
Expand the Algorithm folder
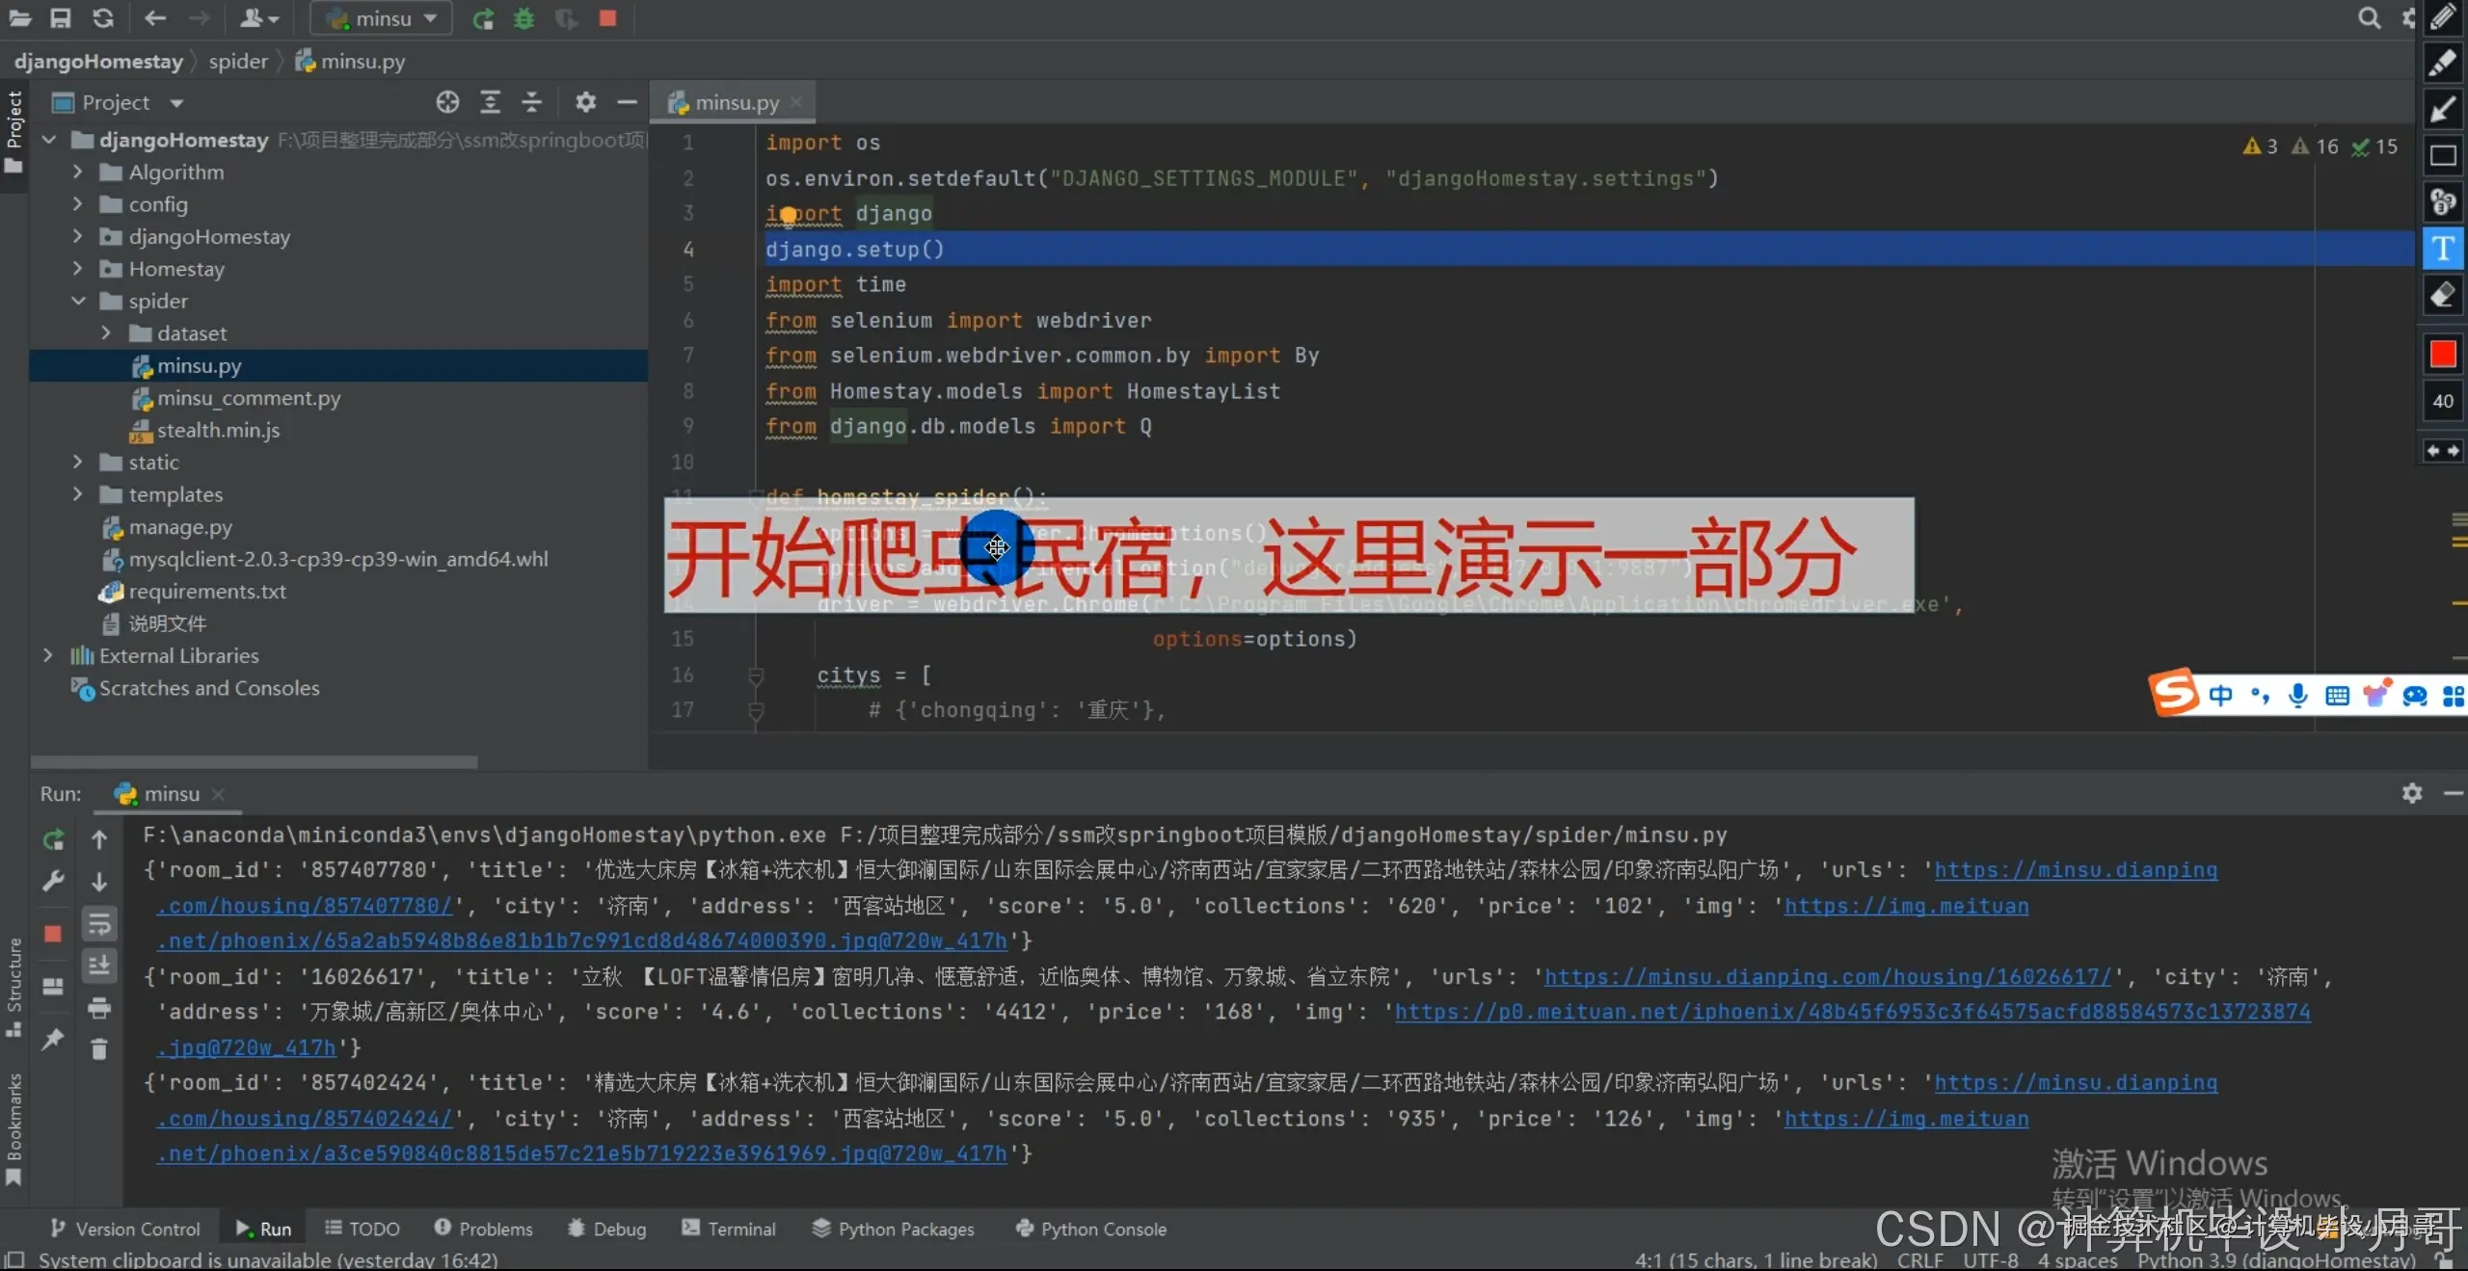78,172
